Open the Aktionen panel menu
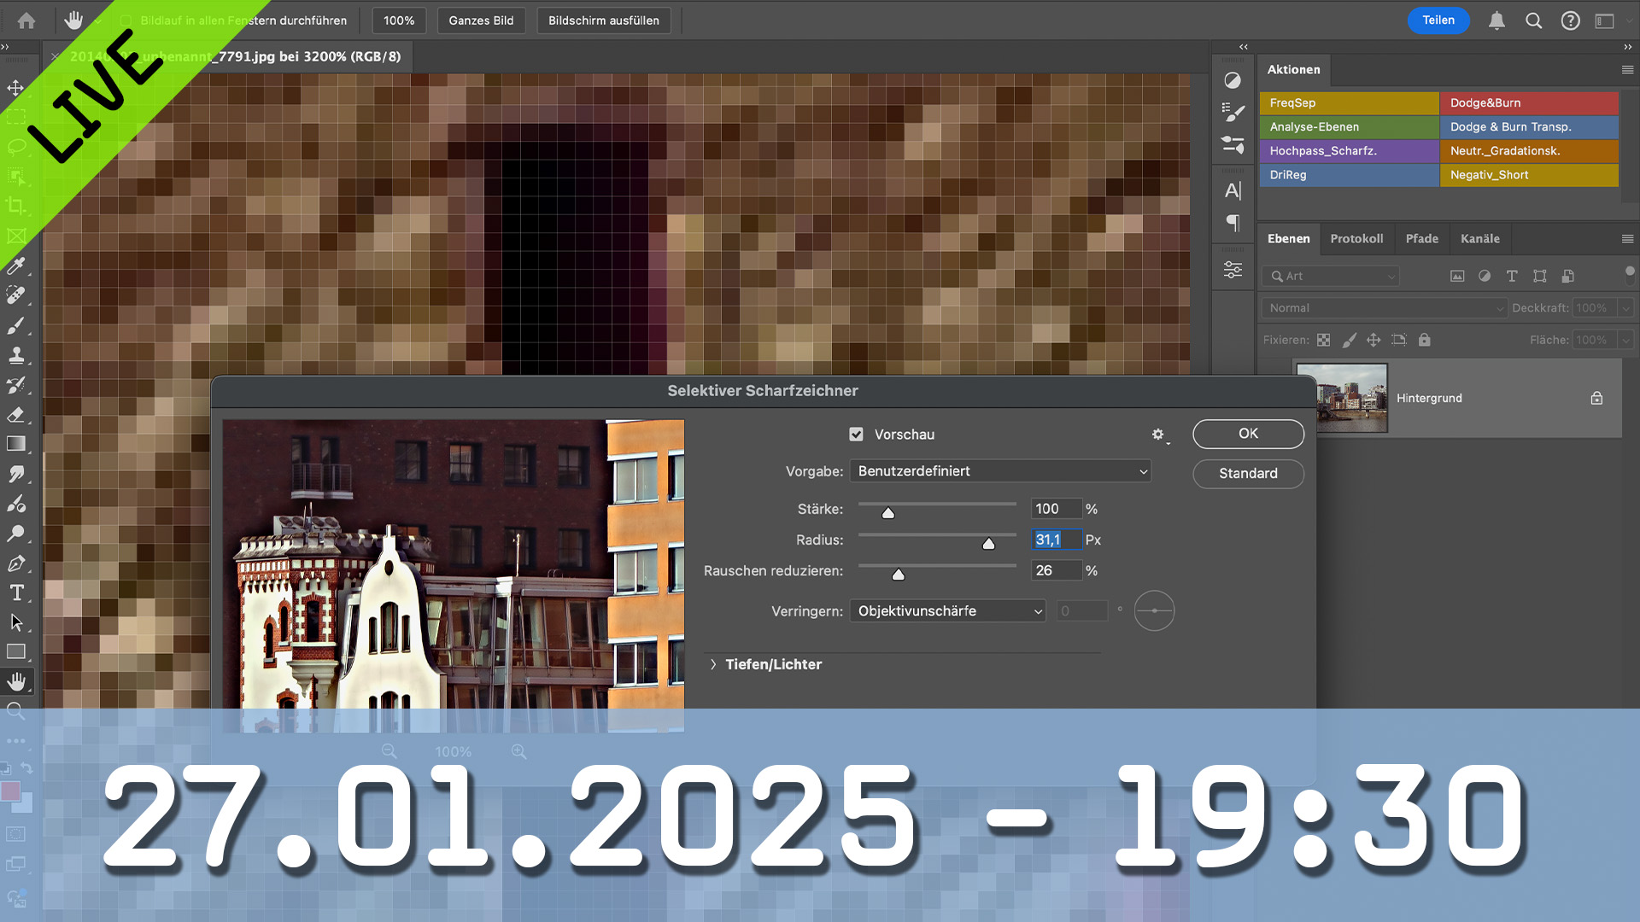Viewport: 1640px width, 922px height. (x=1627, y=70)
